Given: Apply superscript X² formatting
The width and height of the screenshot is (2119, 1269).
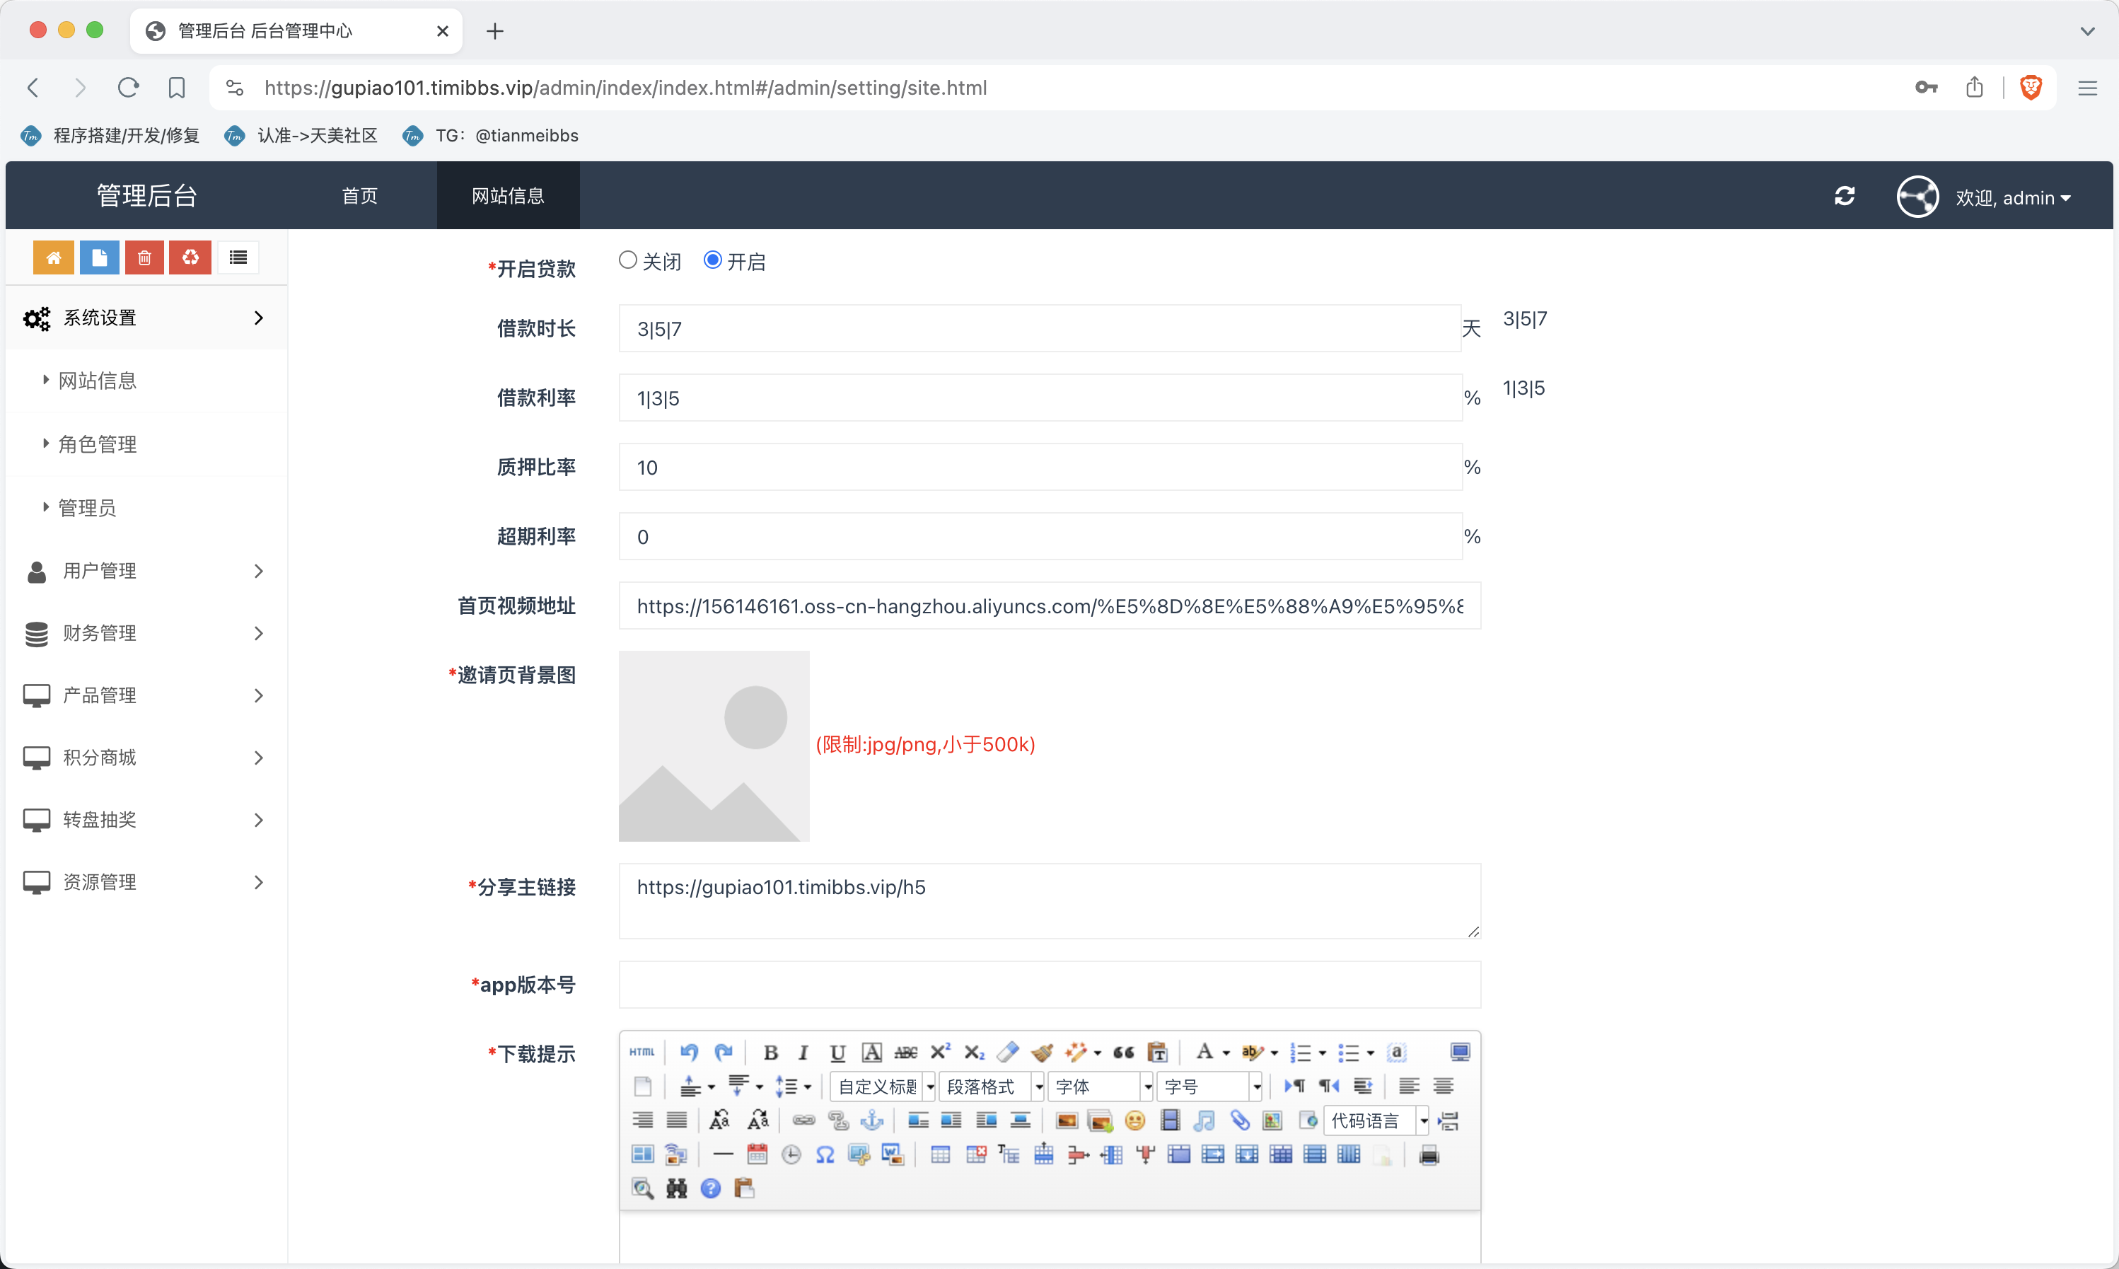Looking at the screenshot, I should [x=939, y=1053].
